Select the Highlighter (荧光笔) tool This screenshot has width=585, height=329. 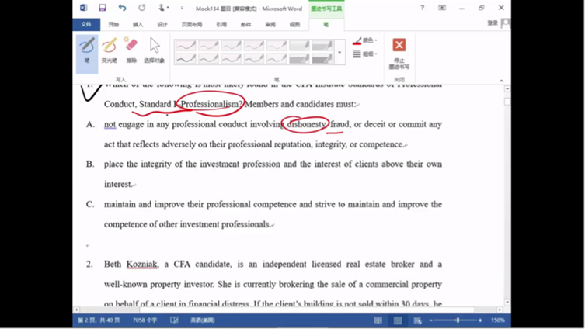110,50
